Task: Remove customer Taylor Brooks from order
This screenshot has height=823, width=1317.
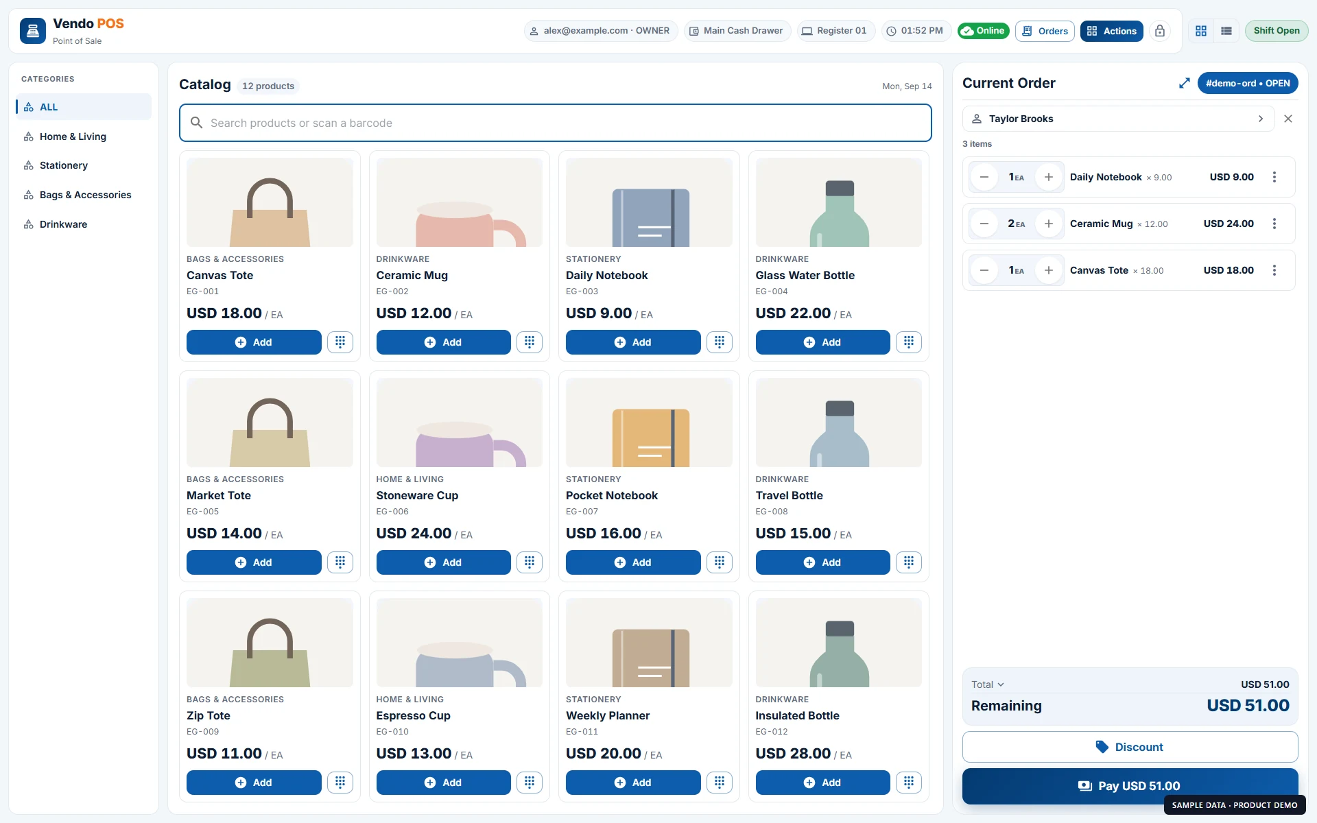Action: 1288,119
